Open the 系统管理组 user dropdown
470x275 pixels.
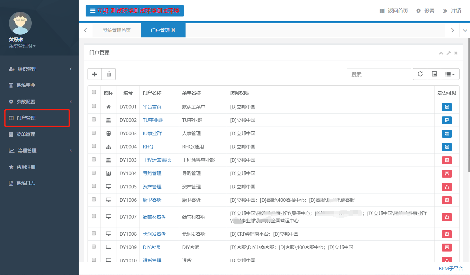(x=22, y=46)
